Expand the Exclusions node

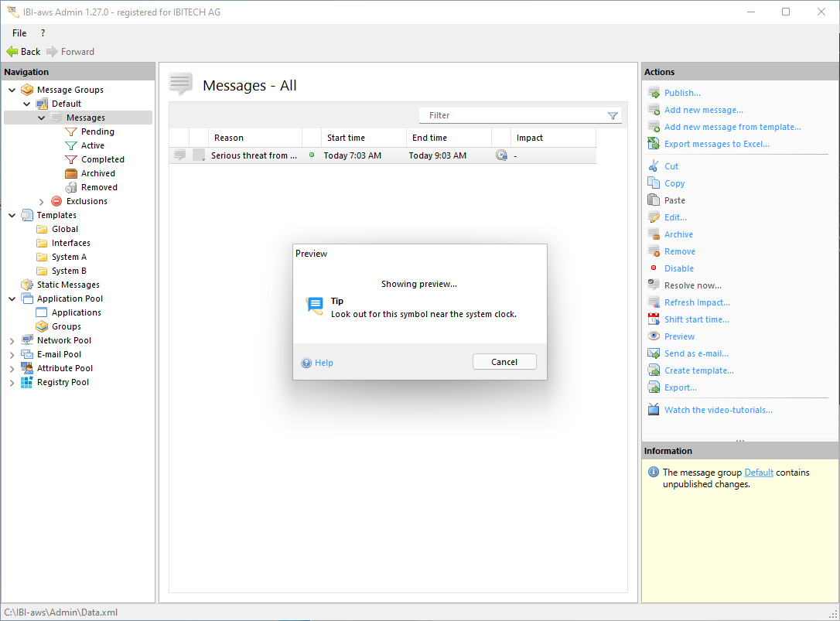point(42,202)
